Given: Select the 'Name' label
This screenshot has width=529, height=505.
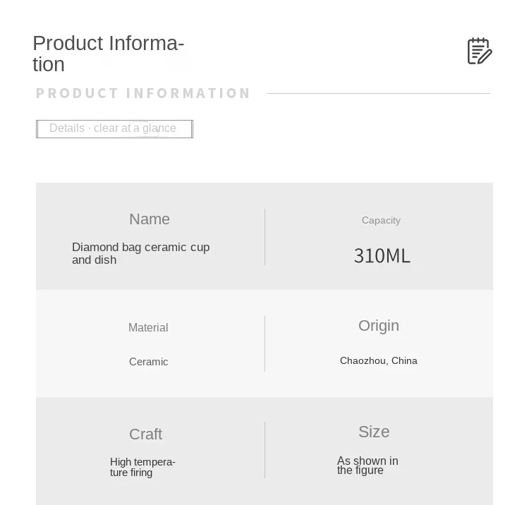Looking at the screenshot, I should coord(150,219).
